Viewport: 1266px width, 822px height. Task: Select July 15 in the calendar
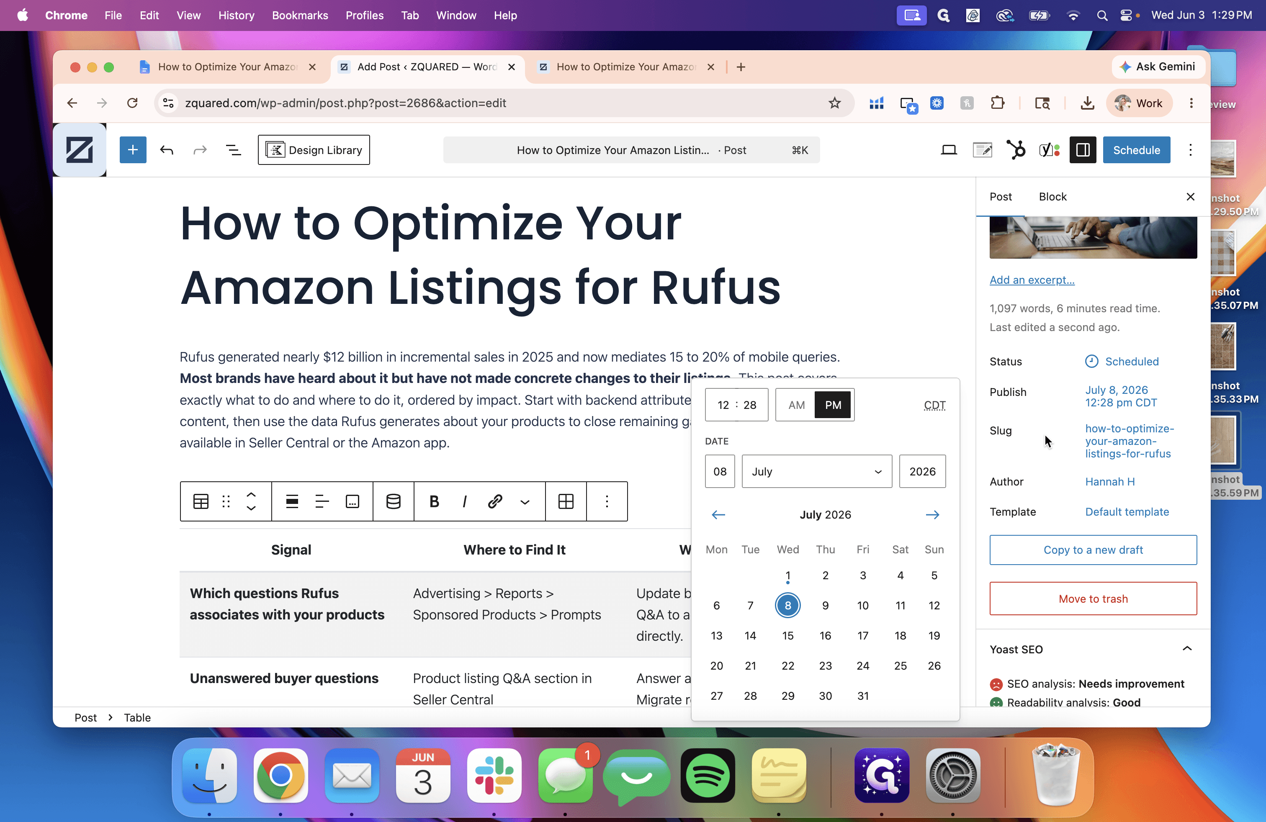(x=788, y=636)
